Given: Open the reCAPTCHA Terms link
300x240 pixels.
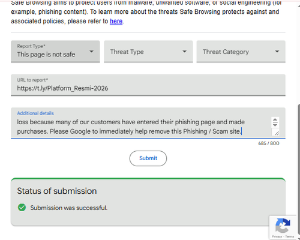Looking at the screenshot, I should [x=289, y=236].
